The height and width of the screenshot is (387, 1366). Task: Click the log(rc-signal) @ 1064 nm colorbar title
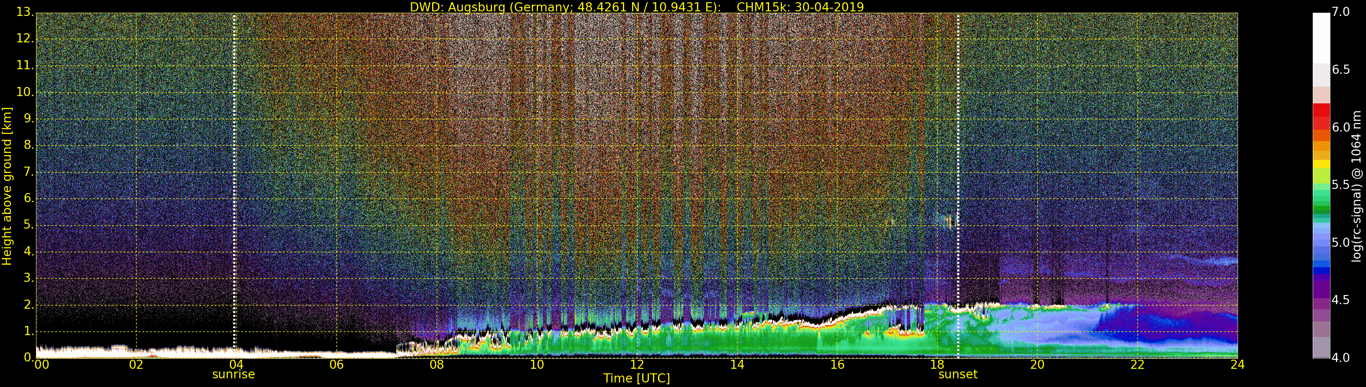point(1356,186)
